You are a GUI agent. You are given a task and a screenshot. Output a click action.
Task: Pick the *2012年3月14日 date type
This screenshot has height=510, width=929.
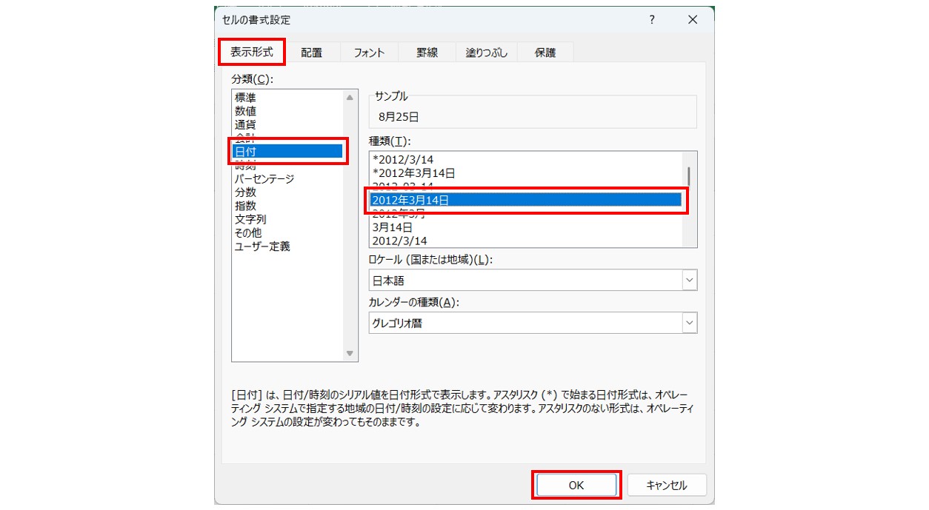[525, 172]
